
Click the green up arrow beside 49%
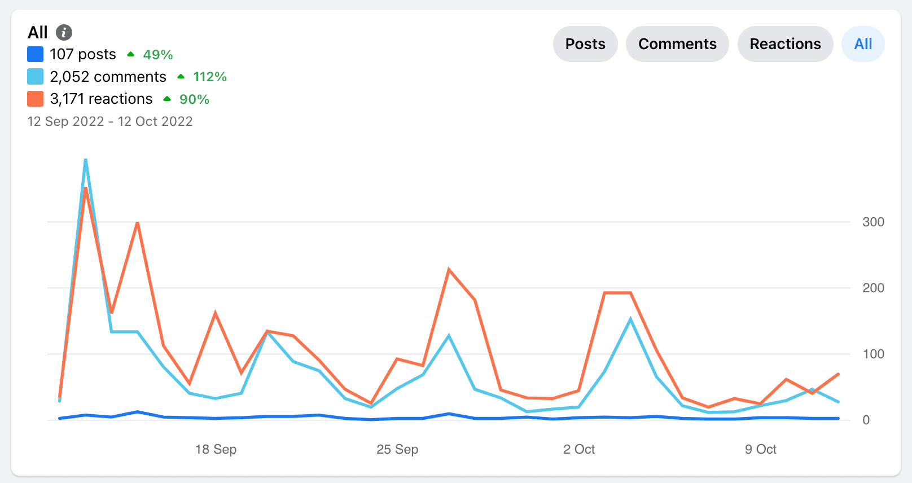[131, 55]
